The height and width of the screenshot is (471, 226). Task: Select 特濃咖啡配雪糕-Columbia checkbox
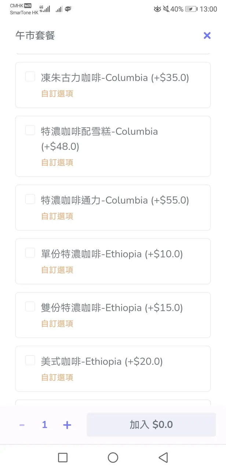tap(30, 130)
